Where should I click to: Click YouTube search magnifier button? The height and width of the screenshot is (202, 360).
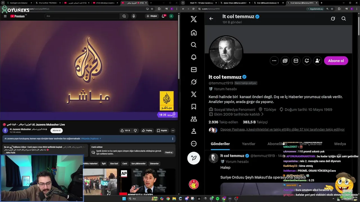click(x=124, y=16)
